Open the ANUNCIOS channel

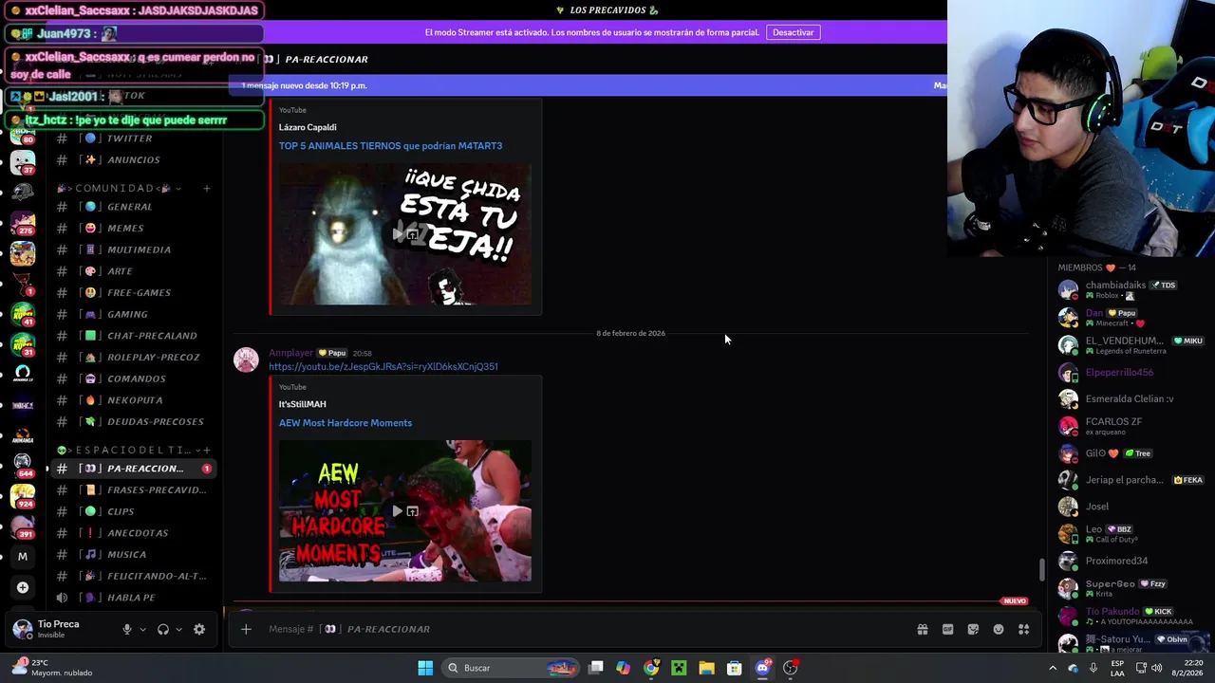131,159
